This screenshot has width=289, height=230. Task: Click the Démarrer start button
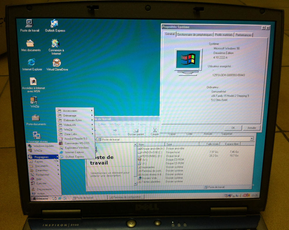[40, 199]
